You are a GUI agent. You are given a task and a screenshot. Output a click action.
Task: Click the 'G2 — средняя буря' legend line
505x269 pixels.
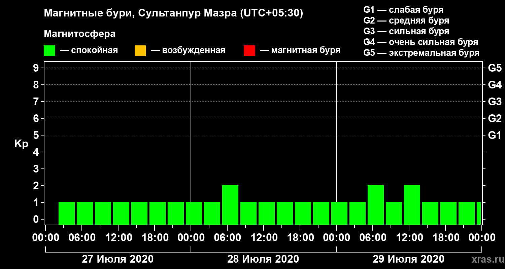coord(406,21)
